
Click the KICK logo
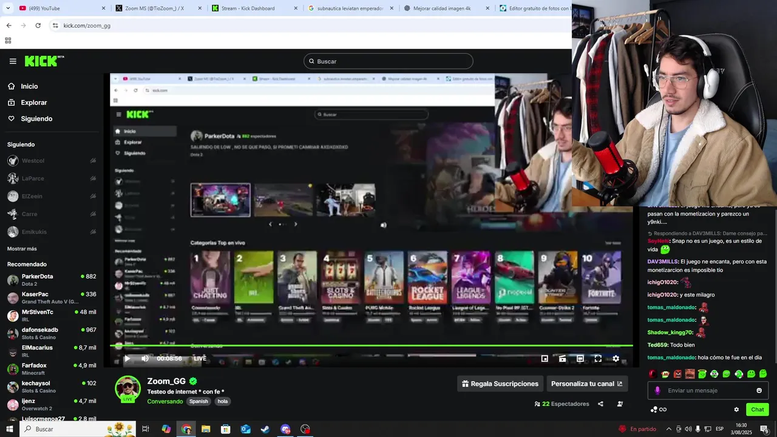(x=44, y=61)
